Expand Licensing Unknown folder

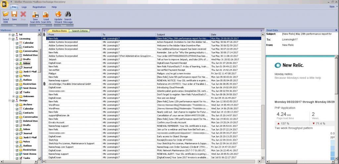point(14,96)
